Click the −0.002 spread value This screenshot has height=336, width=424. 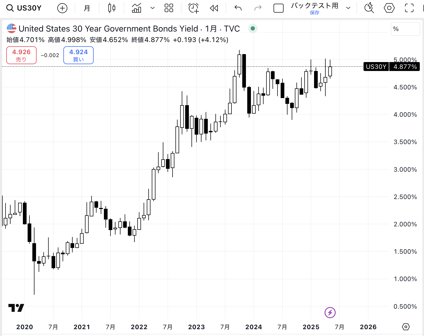[x=50, y=55]
